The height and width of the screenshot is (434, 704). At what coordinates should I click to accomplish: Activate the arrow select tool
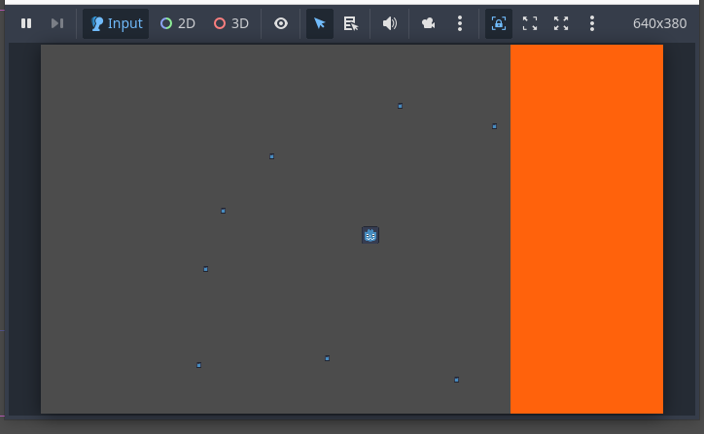320,23
